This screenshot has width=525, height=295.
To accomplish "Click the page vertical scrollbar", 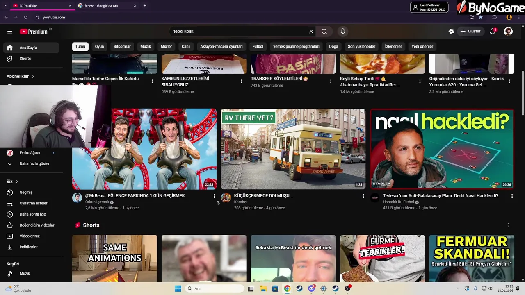I will click(523, 94).
